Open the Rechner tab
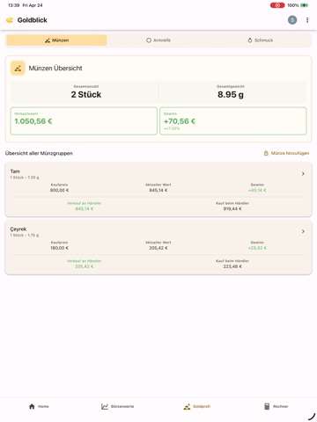317x422 pixels. pos(276,406)
